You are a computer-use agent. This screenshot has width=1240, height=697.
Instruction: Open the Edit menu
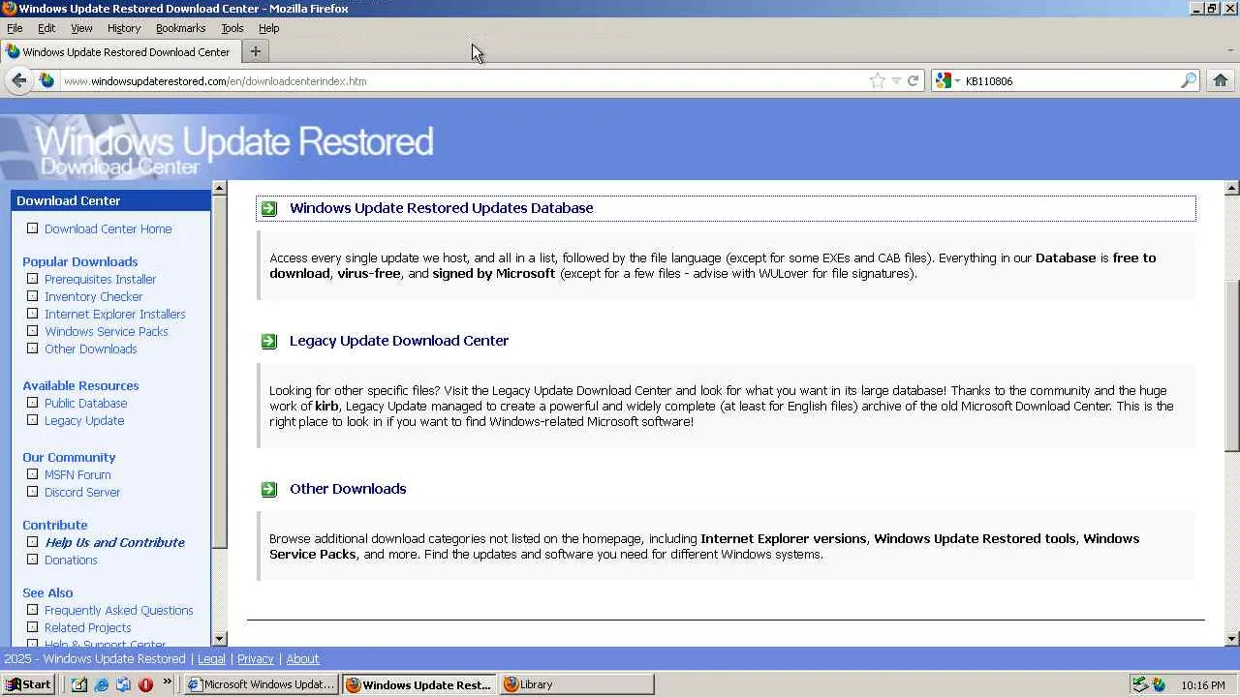click(x=46, y=29)
